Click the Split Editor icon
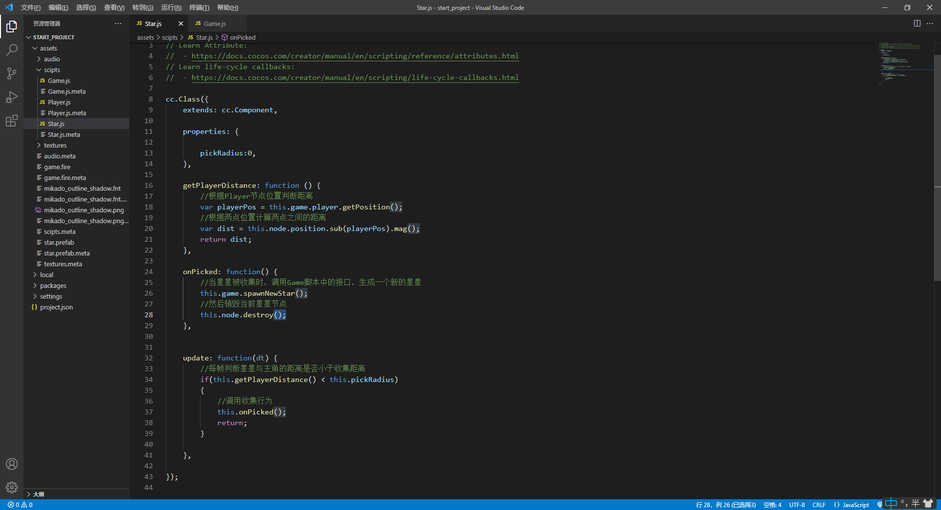Viewport: 941px width, 510px height. click(x=917, y=24)
